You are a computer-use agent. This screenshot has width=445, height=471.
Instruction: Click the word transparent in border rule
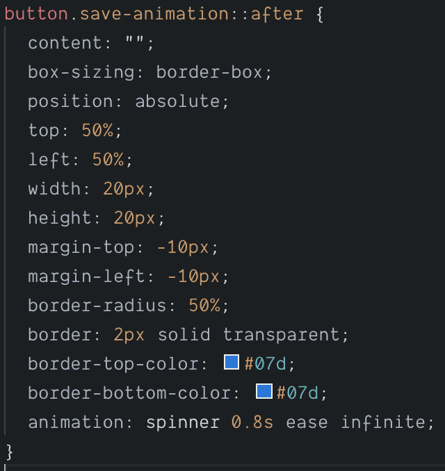pos(281,335)
